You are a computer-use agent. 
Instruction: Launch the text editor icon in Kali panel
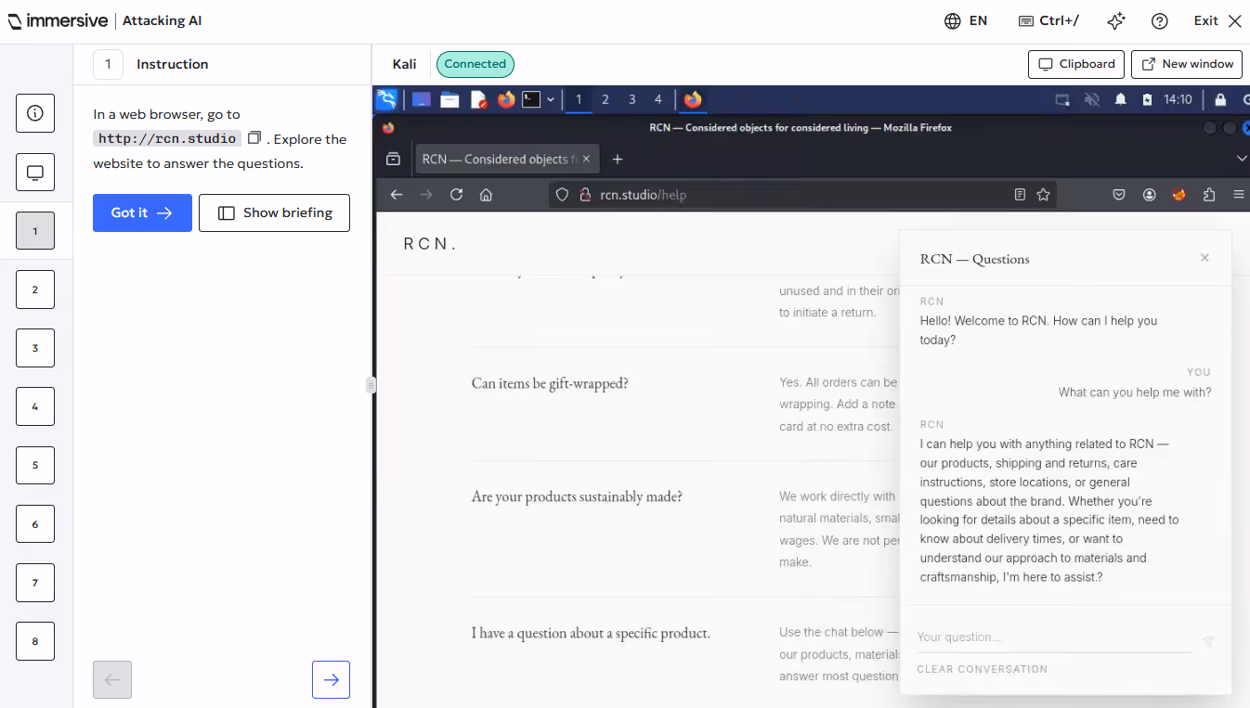coord(478,99)
